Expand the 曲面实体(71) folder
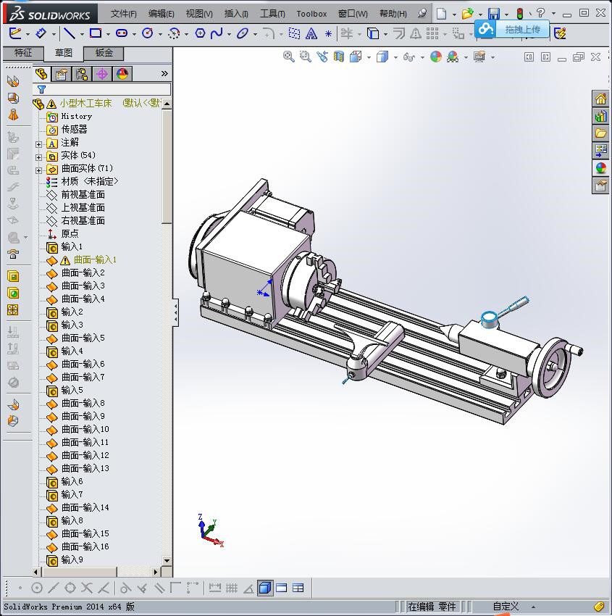Screen dimensions: 612x616 click(38, 170)
